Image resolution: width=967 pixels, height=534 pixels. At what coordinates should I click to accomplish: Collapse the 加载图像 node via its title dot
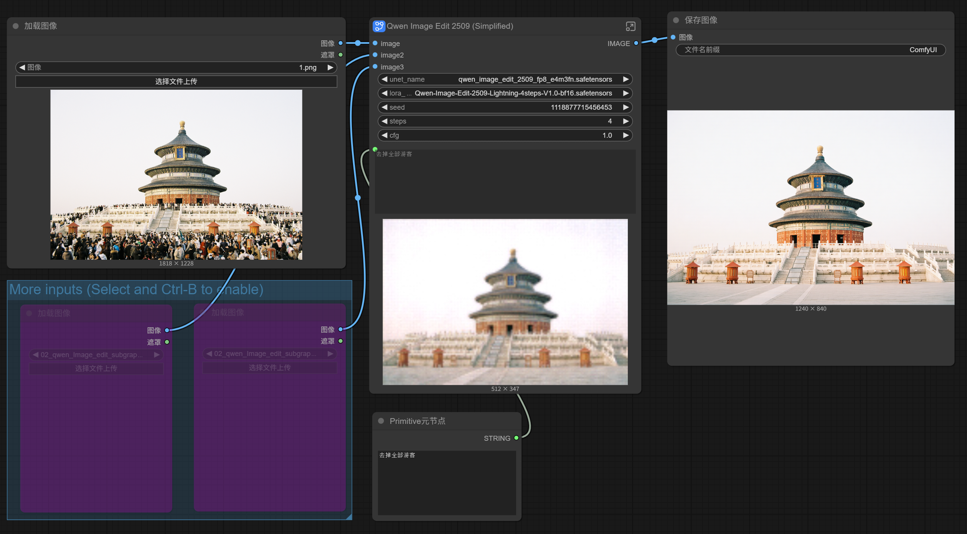point(16,26)
